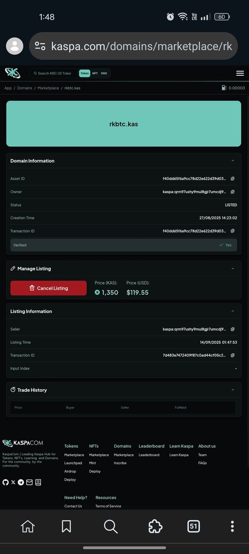Copy the Seller address
This screenshot has height=554, width=249.
point(233,329)
